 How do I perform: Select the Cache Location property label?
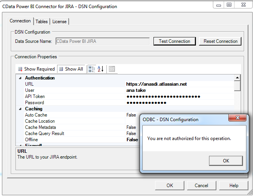point(40,121)
